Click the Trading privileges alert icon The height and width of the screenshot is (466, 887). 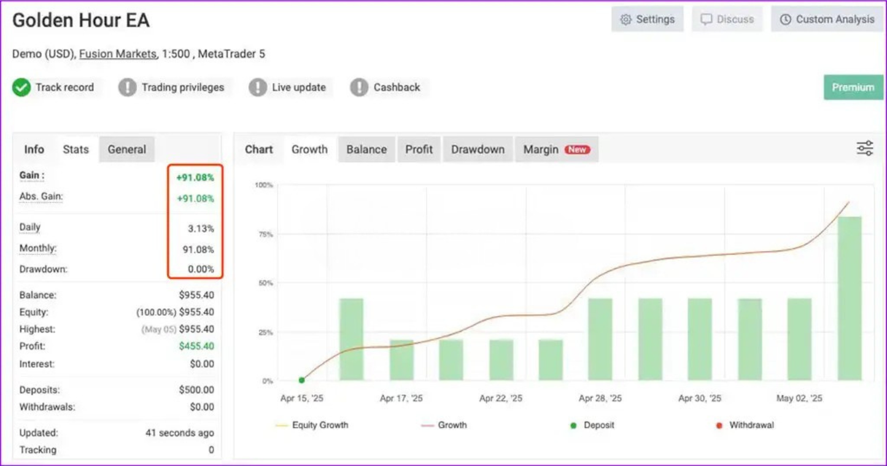[x=126, y=87]
